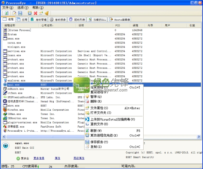Open the 属性 link
Viewport: 203px width, 169px height.
click(x=57, y=158)
